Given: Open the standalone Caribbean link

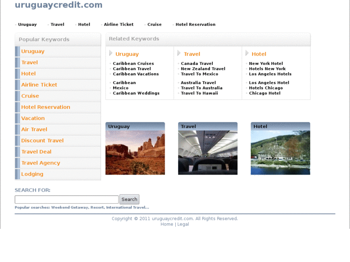Looking at the screenshot, I should pyautogui.click(x=124, y=83).
